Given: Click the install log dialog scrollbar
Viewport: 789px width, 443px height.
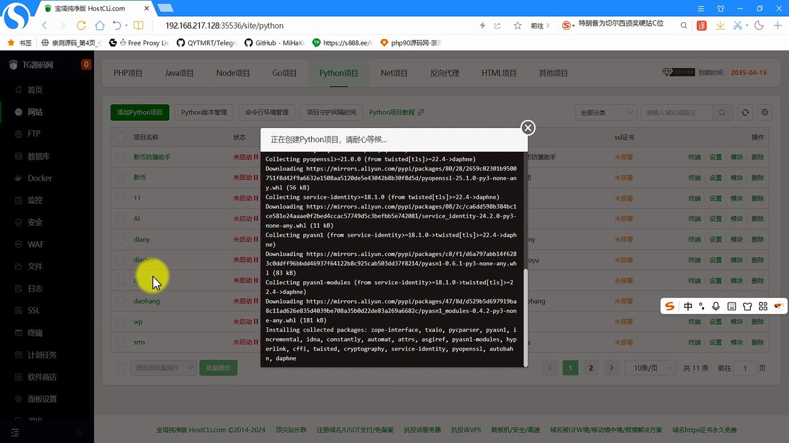Looking at the screenshot, I should [525, 317].
